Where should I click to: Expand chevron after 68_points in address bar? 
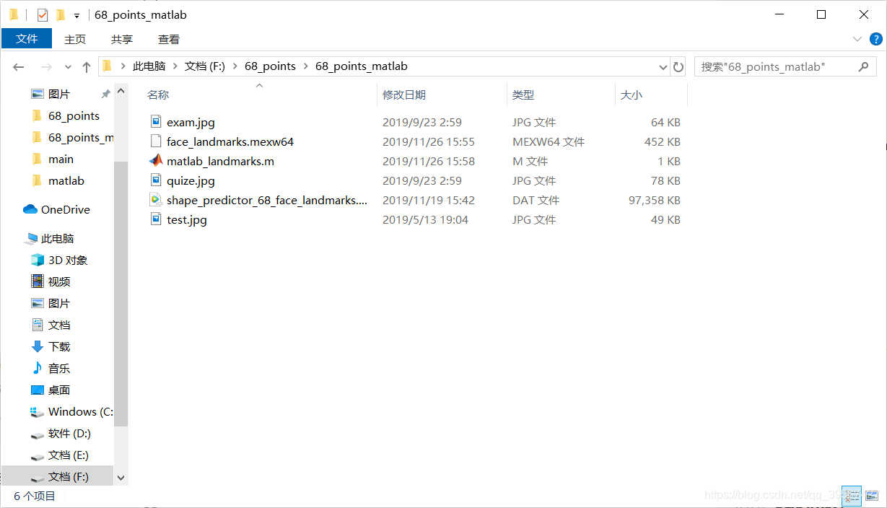click(x=305, y=66)
